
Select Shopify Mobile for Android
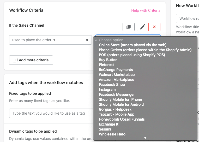click(x=145, y=104)
